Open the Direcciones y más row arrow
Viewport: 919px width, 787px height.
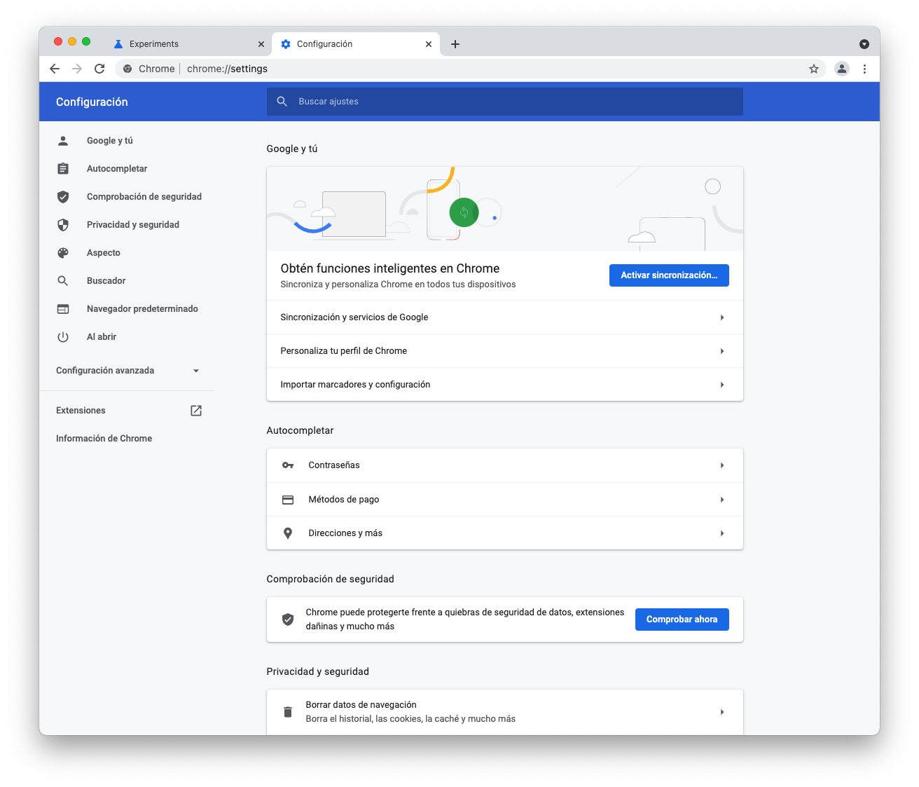[x=722, y=533]
